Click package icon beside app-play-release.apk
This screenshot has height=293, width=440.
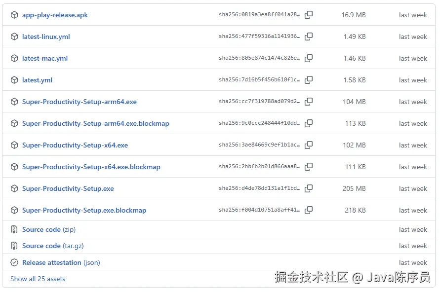14,15
